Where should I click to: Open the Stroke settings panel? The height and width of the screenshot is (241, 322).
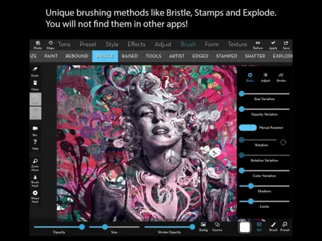coord(281,77)
